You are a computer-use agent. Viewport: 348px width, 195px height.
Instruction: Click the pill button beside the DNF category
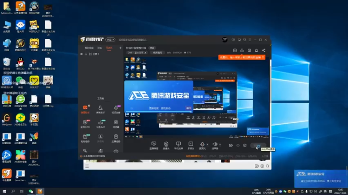pyautogui.click(x=157, y=52)
